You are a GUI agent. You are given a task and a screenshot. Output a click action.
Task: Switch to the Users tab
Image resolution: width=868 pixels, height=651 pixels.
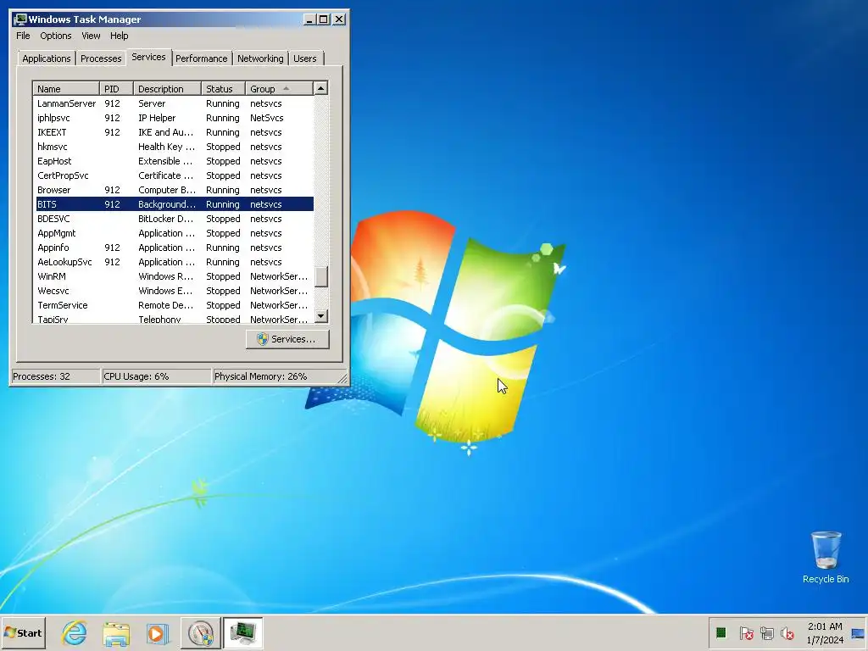[305, 58]
